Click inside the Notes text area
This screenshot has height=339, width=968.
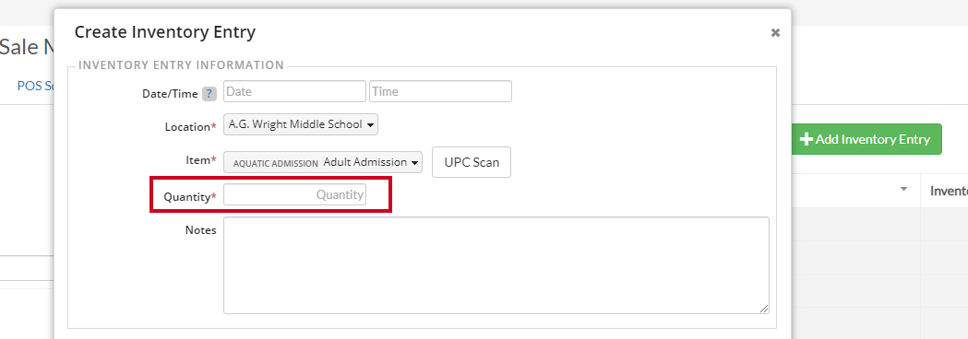point(496,265)
